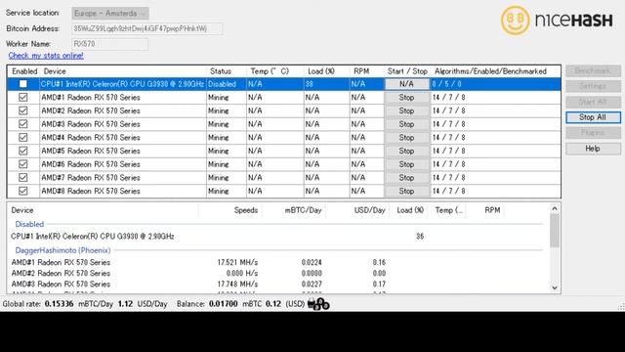This screenshot has width=625, height=352.
Task: Click the Balance 0.01700 mBTC value
Action: point(224,304)
